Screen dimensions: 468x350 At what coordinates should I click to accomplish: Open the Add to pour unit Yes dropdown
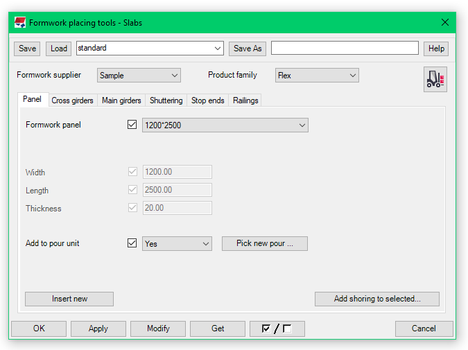177,244
